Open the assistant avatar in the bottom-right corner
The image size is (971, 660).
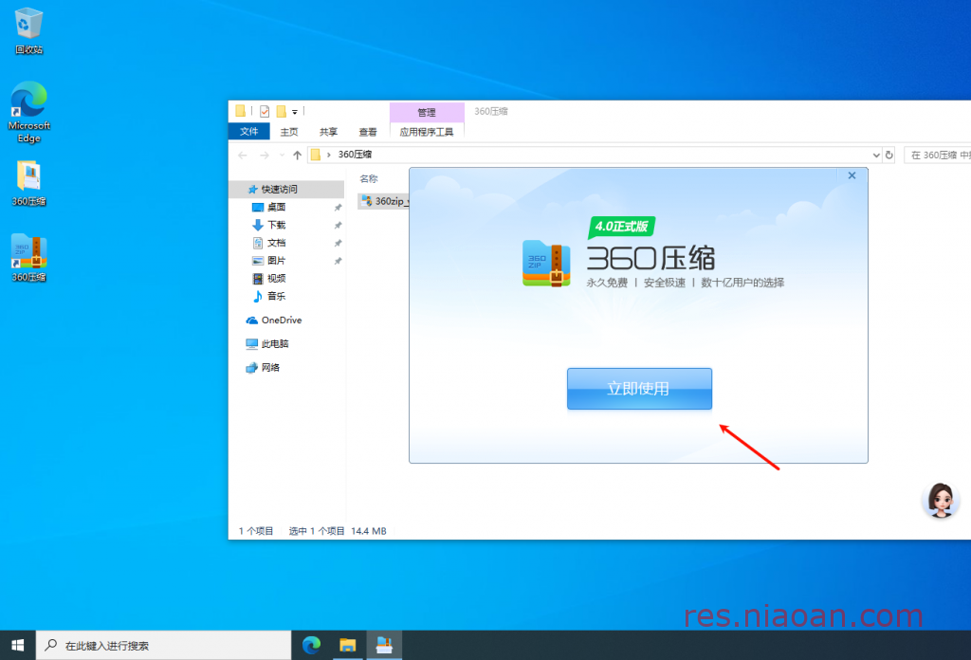click(941, 500)
